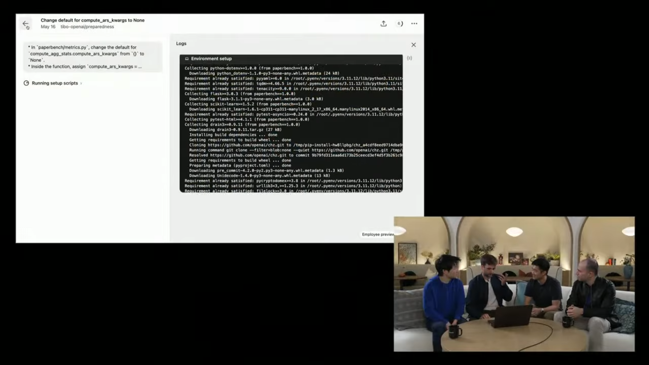This screenshot has height=365, width=649.
Task: Click log line Preparing metadata (pyproject.toml)
Action: [x=240, y=165]
